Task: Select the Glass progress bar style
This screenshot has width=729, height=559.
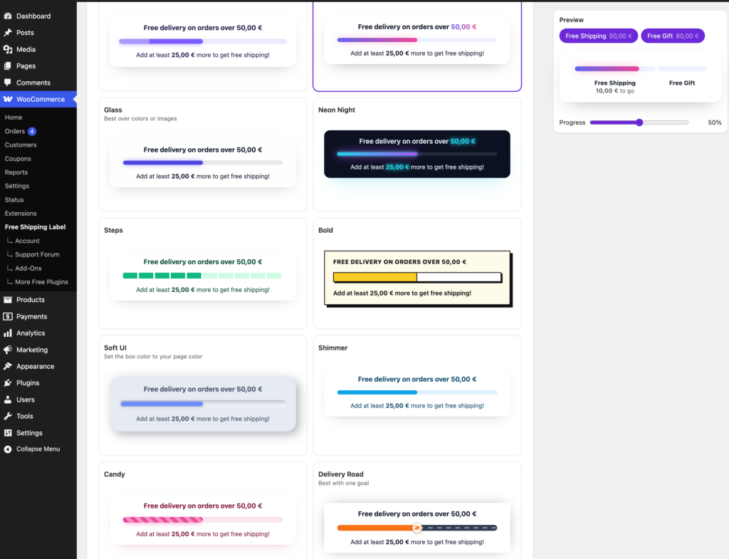Action: pos(203,155)
